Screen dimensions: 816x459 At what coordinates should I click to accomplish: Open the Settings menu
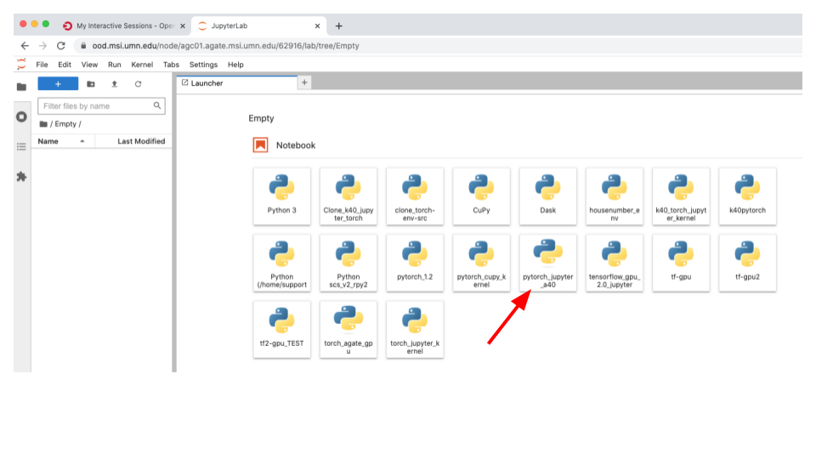(203, 65)
